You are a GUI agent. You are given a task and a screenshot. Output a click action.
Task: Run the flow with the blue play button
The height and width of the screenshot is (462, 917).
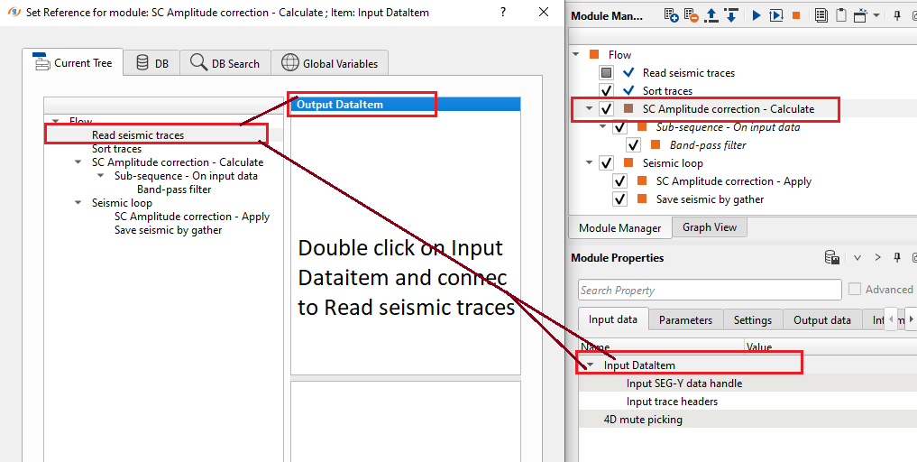tap(756, 15)
